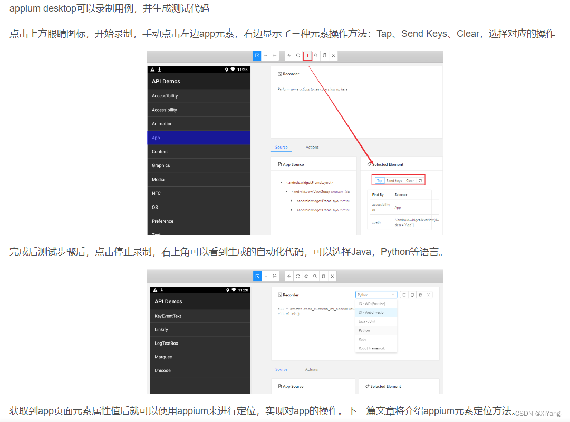Image resolution: width=570 pixels, height=422 pixels.
Task: Click the swipe arrow icon in the 11:20 screenshot toolbar
Action: 266,277
